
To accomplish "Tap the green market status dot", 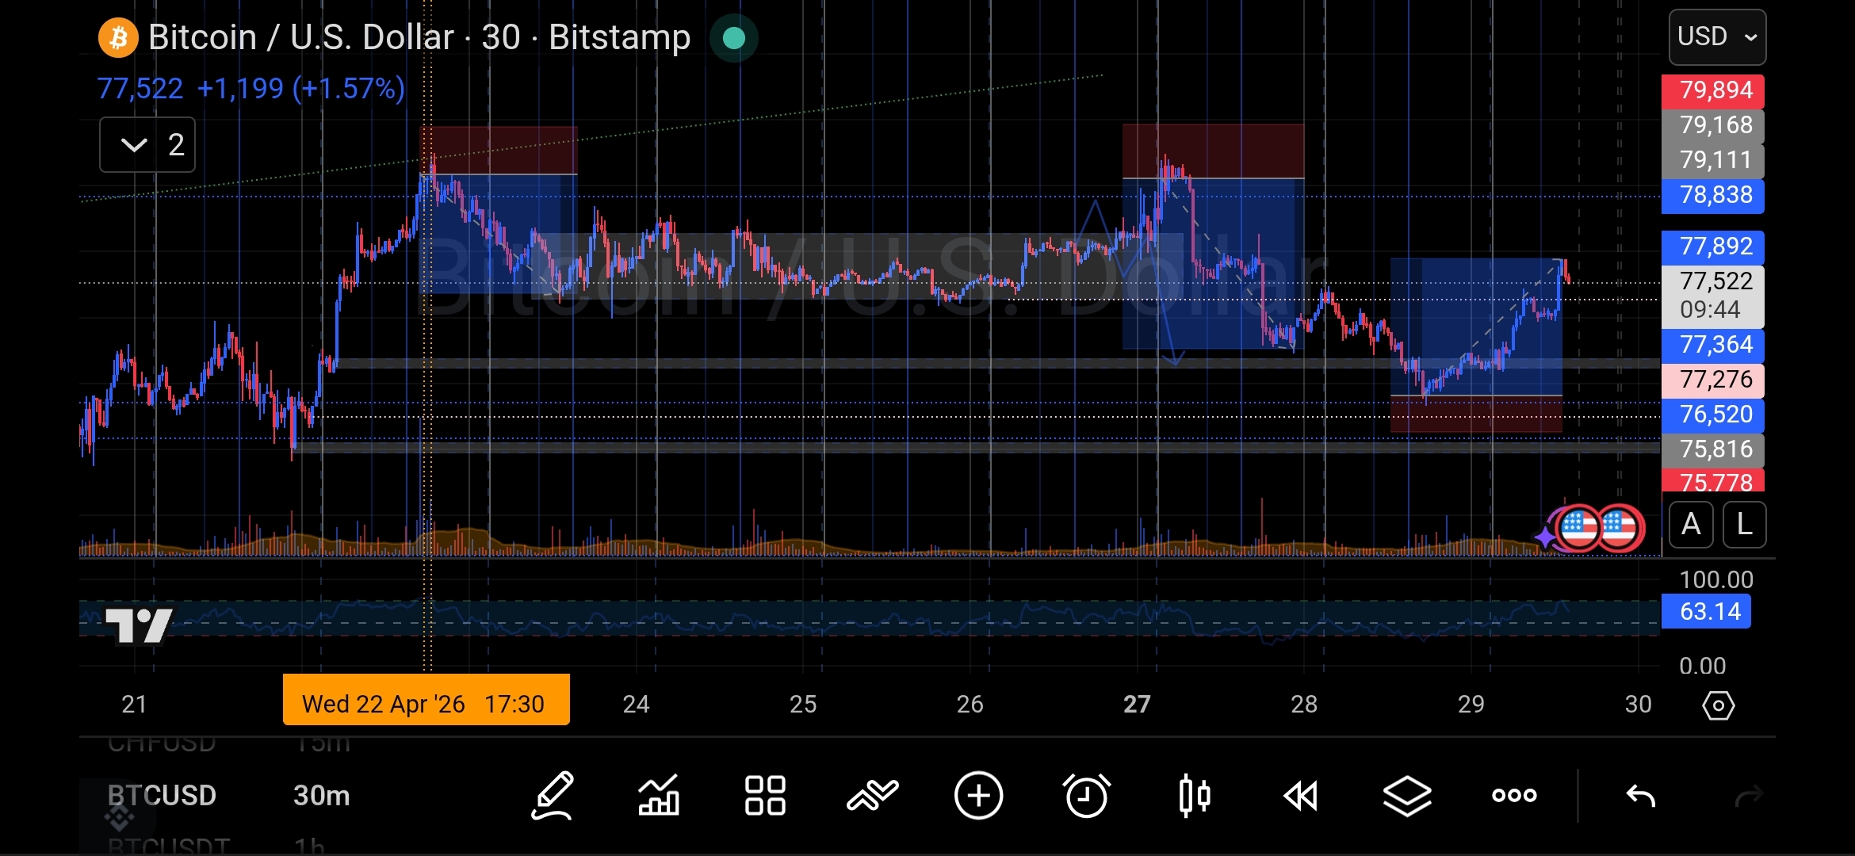I will click(734, 38).
